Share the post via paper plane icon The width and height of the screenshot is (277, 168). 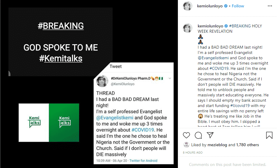(x=210, y=135)
